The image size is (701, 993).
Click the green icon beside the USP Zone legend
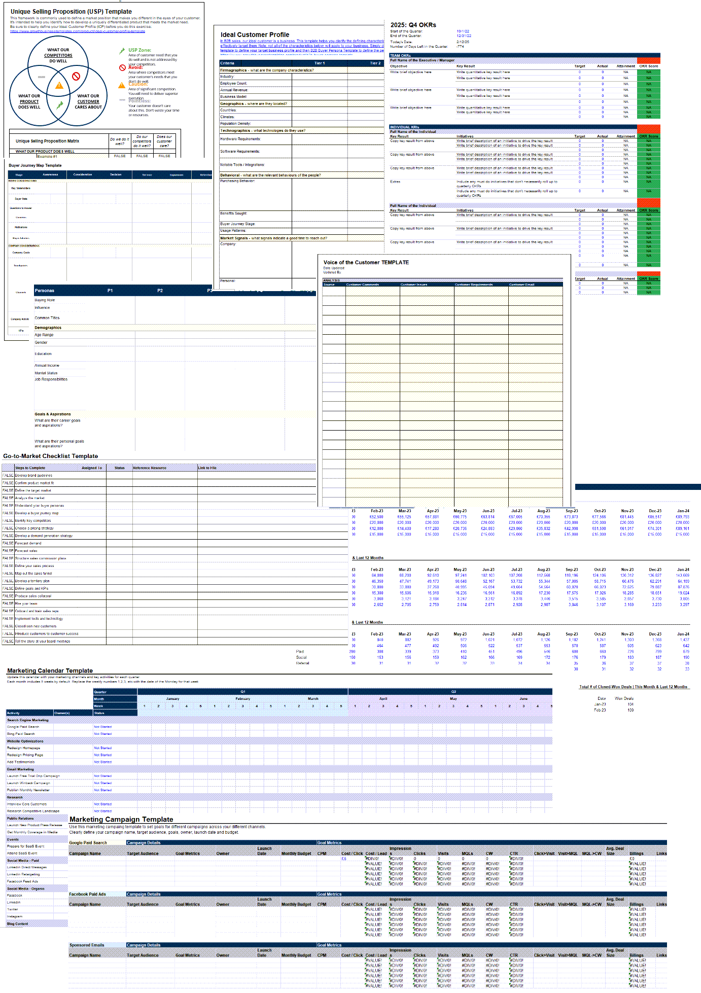pos(122,51)
